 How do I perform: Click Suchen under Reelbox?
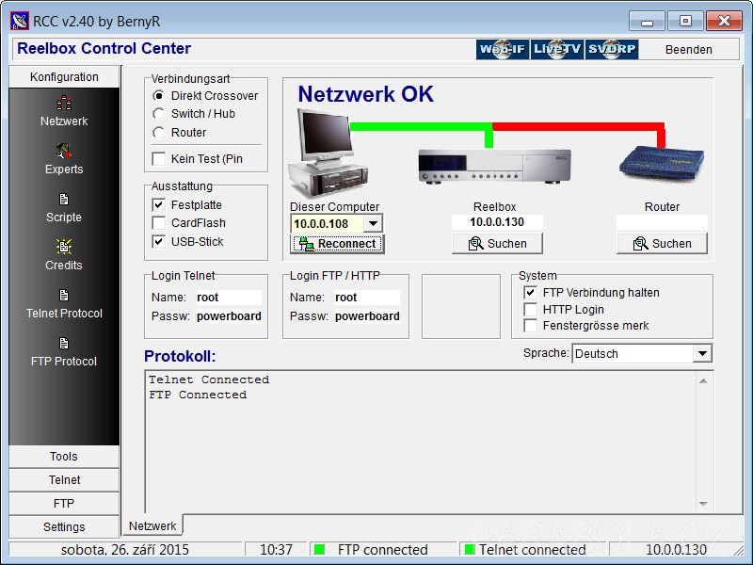click(x=497, y=244)
